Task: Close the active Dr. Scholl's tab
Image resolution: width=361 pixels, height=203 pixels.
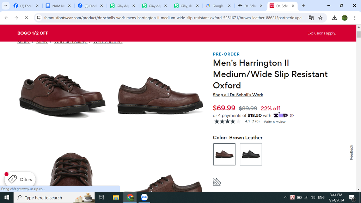Action: pos(293,6)
